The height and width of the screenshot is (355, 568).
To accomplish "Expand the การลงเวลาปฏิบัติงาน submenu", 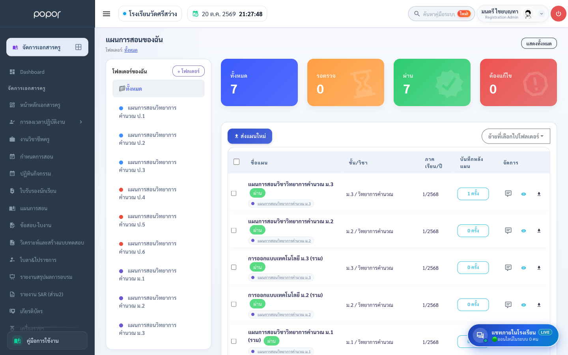I will click(81, 122).
